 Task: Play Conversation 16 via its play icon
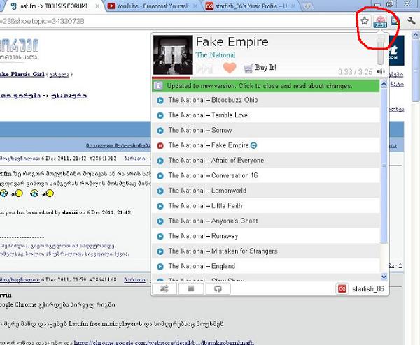(160, 176)
